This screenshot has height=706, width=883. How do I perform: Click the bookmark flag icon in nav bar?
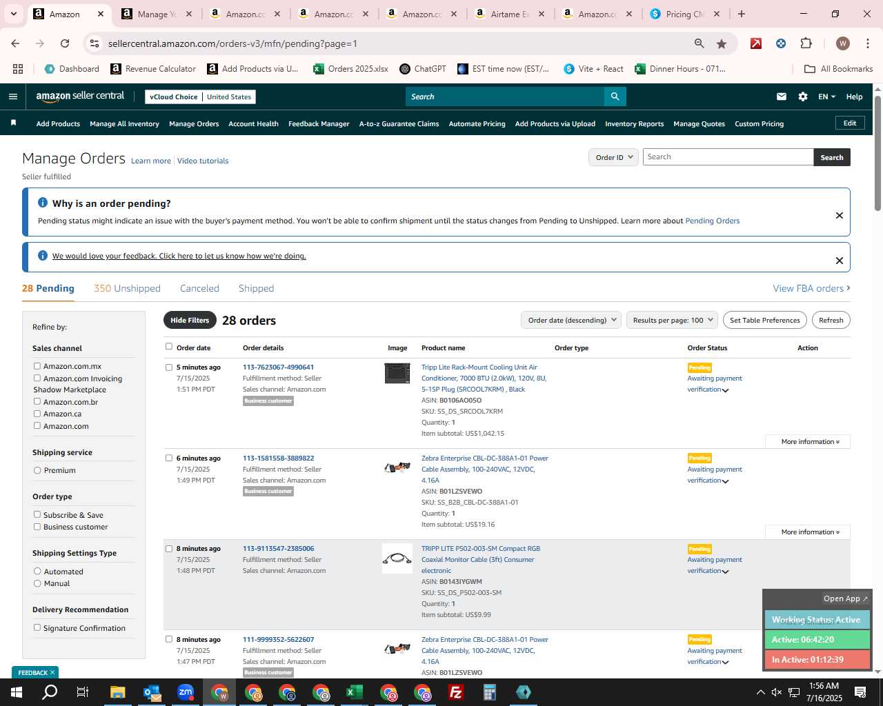[13, 123]
